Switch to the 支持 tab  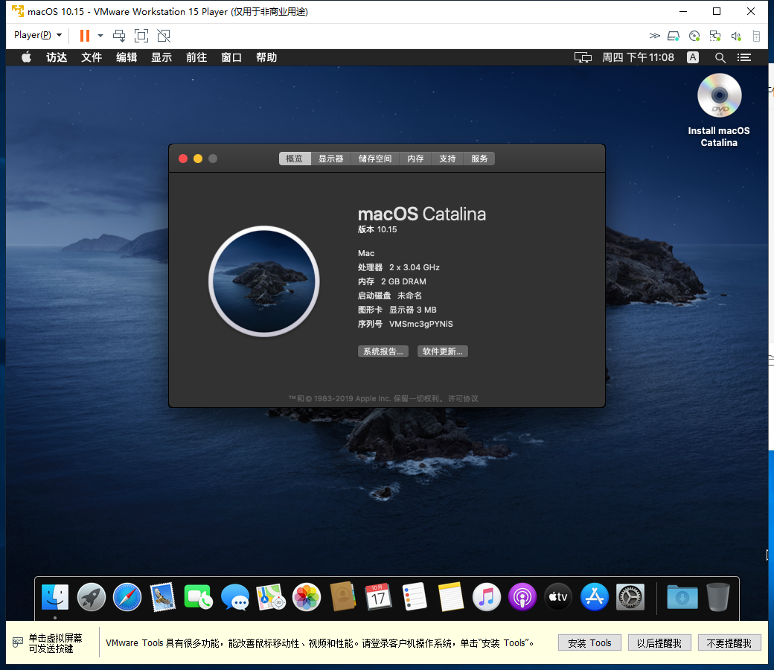pos(448,159)
